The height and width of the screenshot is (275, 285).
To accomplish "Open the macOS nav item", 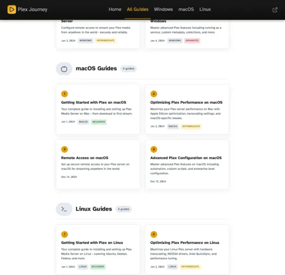I will tap(186, 9).
